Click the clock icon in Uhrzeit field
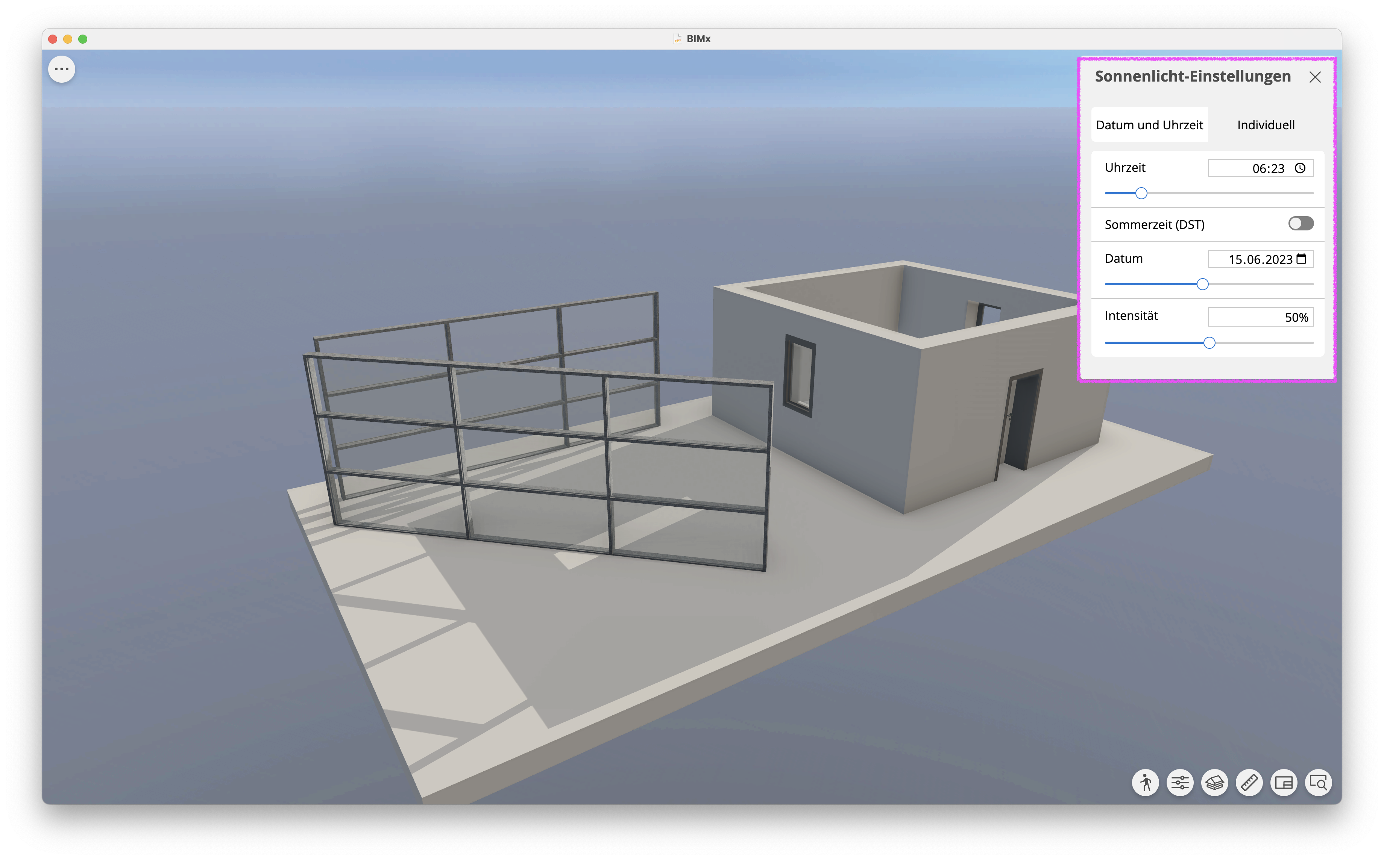Viewport: 1384px width, 860px height. point(1301,168)
